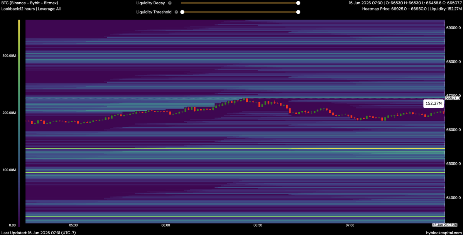Click the Heatmap Price 66925.0 - 66950.0 readout
This screenshot has width=463, height=235.
coord(411,8)
